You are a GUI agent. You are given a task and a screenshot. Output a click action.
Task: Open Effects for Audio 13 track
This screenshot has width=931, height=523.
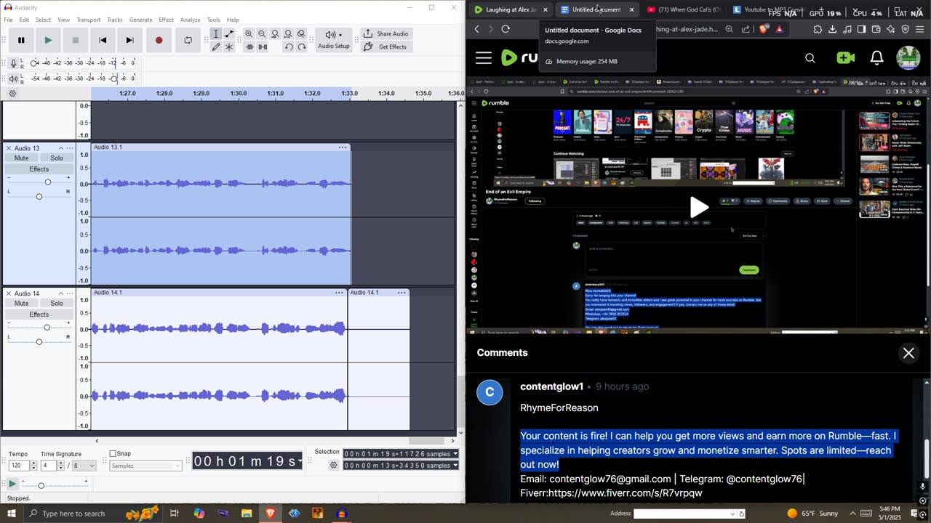coord(39,169)
